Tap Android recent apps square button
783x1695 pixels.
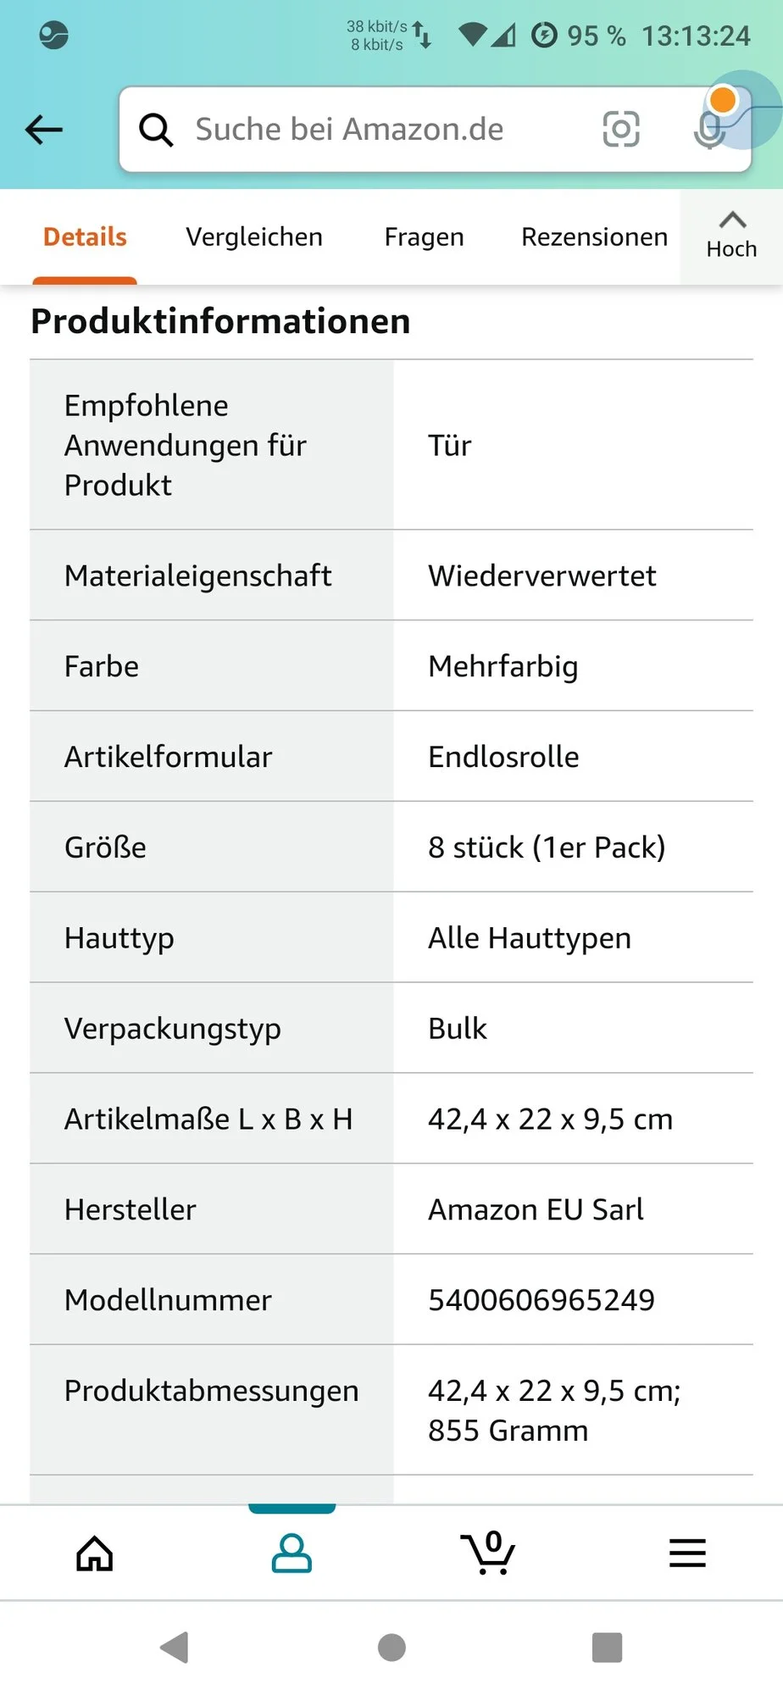tap(608, 1648)
